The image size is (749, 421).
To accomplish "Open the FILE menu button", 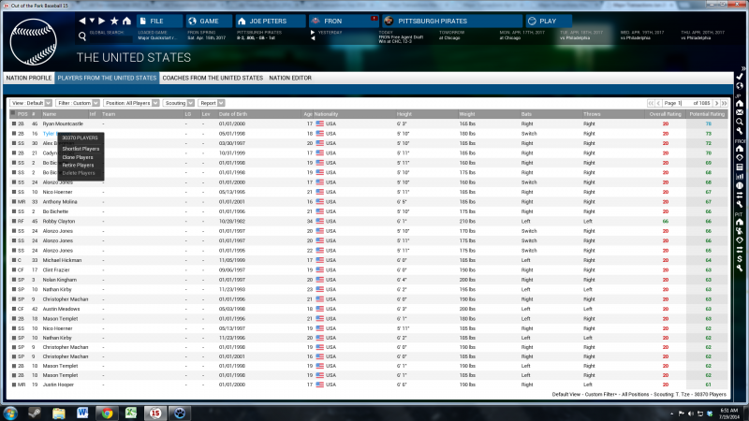I will [x=159, y=21].
